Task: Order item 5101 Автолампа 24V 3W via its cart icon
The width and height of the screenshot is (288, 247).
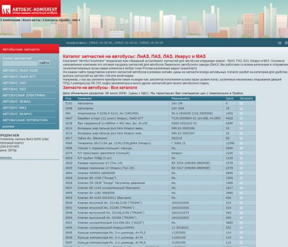Action: (241, 103)
